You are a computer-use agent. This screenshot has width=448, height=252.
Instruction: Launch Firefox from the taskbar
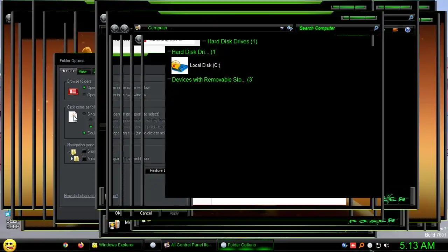pos(81,245)
